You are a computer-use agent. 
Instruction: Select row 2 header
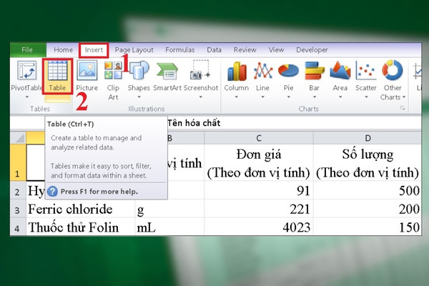coord(18,190)
